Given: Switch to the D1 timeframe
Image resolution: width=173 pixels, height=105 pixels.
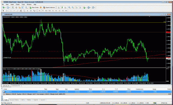Looking at the screenshot, I should pyautogui.click(x=60, y=11).
